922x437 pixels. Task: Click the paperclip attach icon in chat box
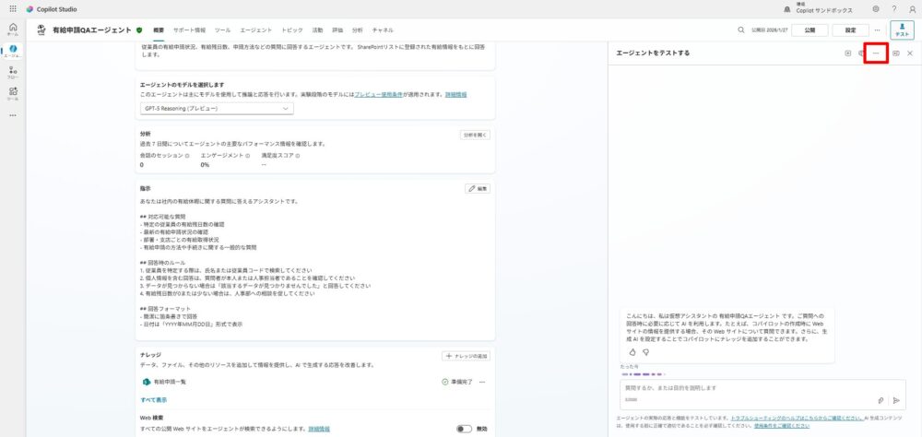(x=881, y=400)
